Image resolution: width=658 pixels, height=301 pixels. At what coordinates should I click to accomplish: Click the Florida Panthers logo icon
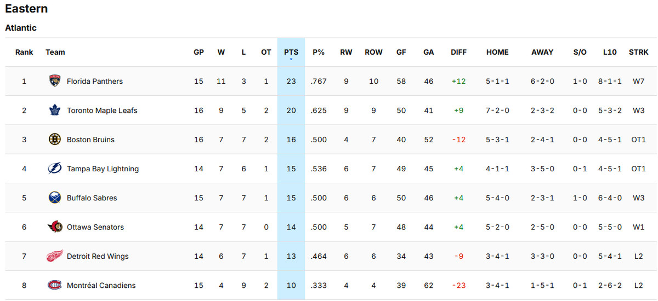coord(55,81)
